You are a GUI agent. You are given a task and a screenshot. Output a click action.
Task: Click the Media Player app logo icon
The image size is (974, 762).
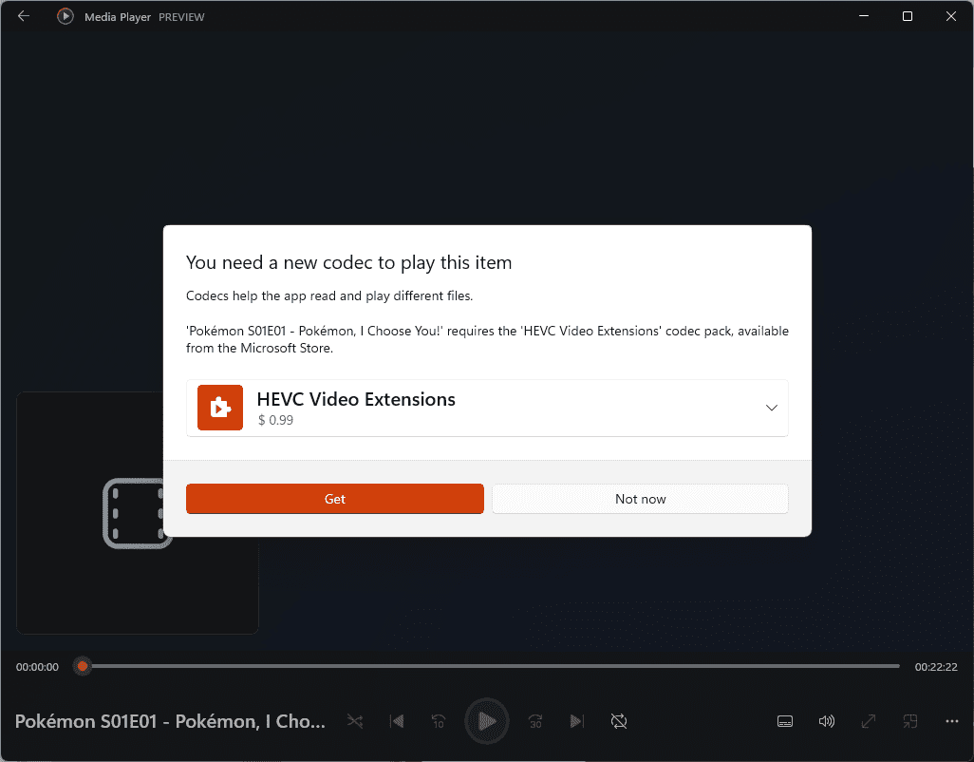[66, 16]
